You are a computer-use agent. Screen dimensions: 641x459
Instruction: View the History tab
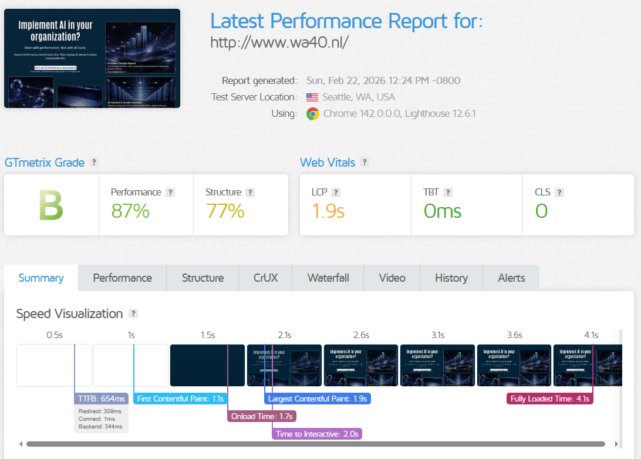pyautogui.click(x=451, y=278)
